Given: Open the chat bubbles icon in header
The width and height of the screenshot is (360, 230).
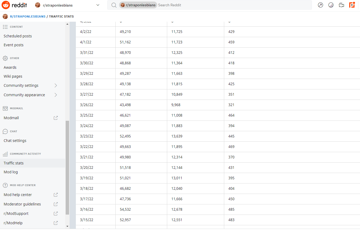Looking at the screenshot, I should (x=341, y=5).
